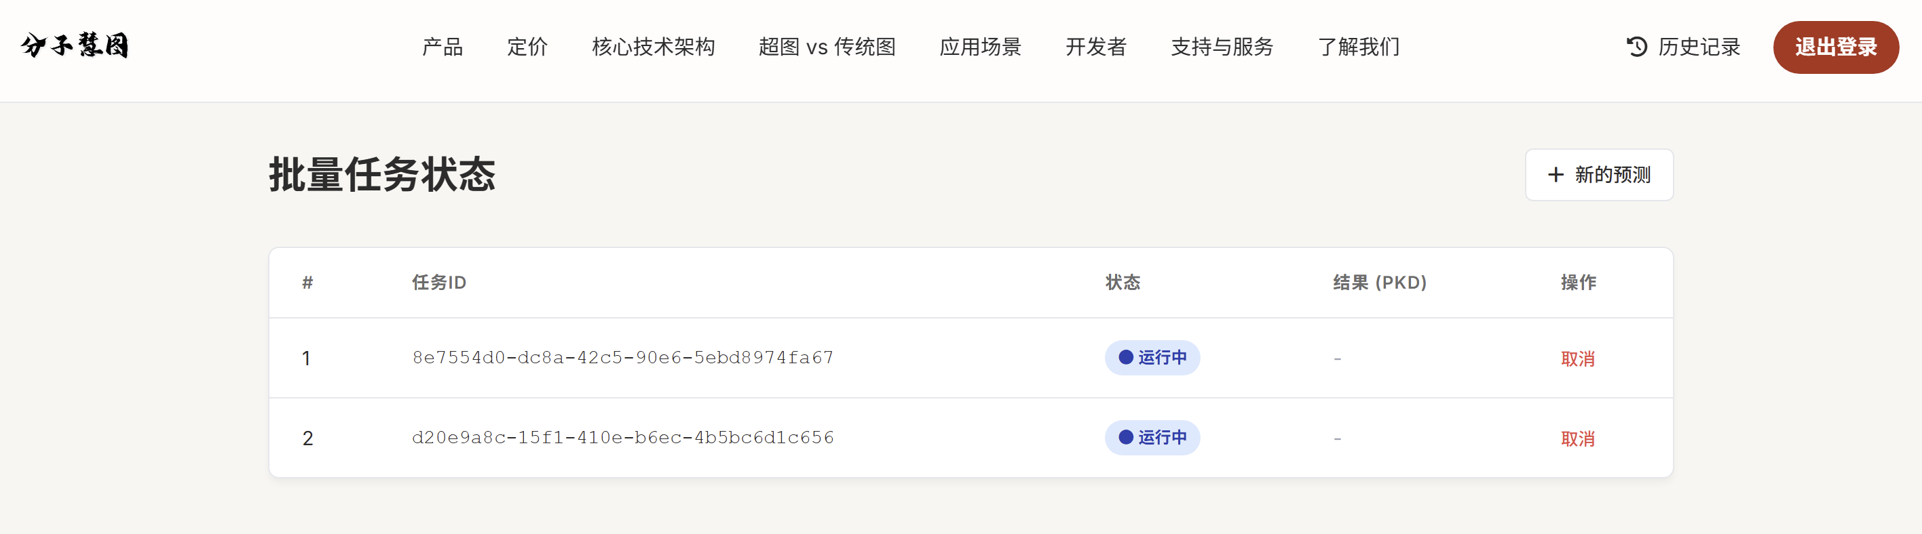Select 超图 vs 传统图 nav item

[827, 47]
